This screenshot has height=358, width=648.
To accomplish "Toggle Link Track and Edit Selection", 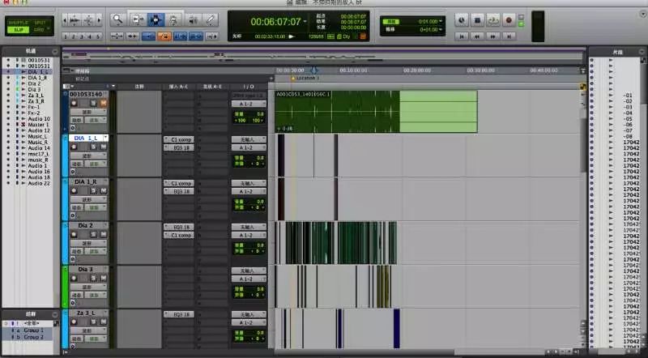I will click(196, 36).
